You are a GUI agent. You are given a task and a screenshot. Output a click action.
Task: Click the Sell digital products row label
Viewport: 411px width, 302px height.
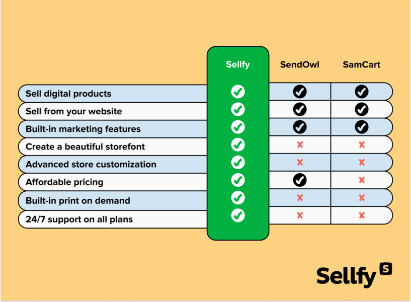pyautogui.click(x=68, y=94)
